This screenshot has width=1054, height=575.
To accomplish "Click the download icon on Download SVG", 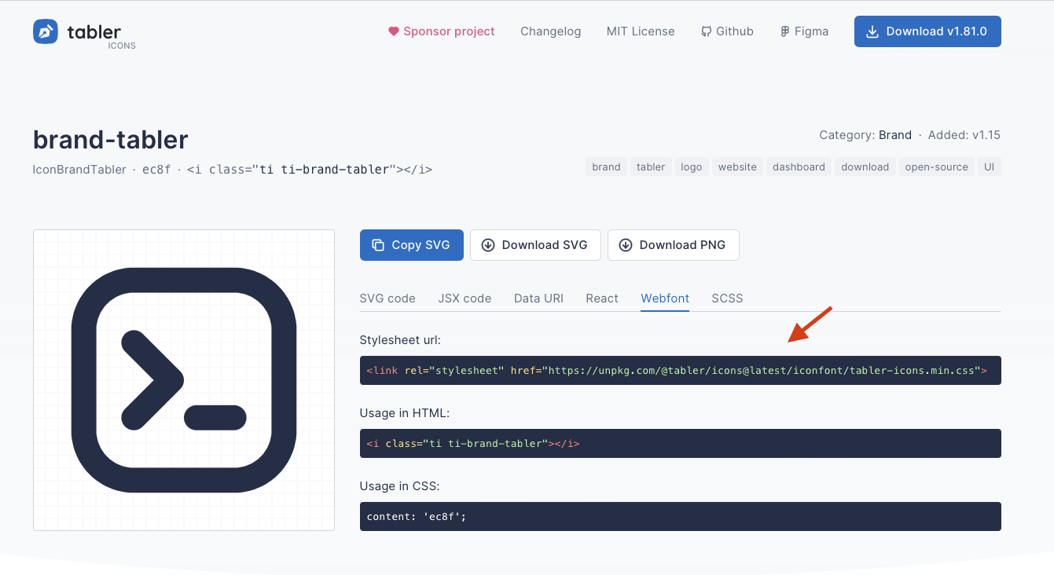I will click(490, 244).
